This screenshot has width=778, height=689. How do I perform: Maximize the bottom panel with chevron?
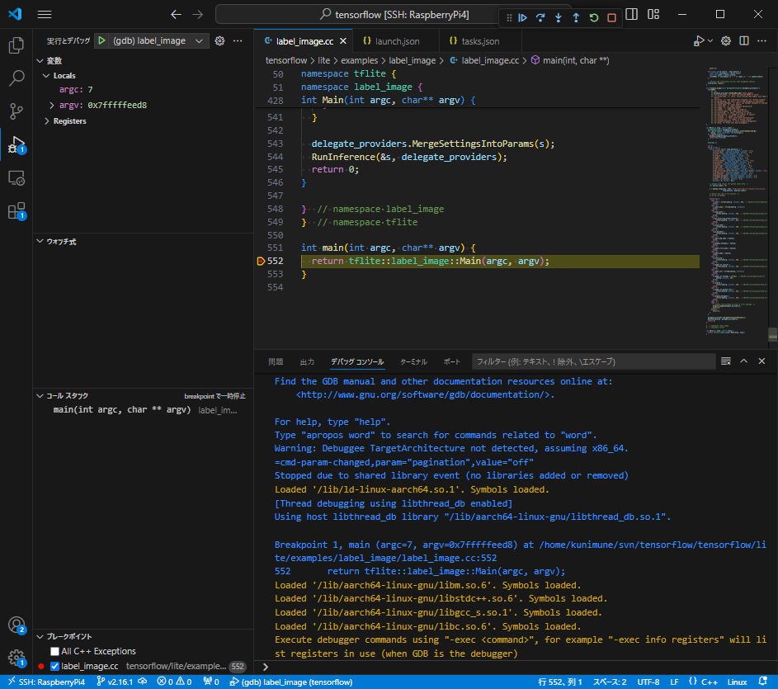coord(744,361)
